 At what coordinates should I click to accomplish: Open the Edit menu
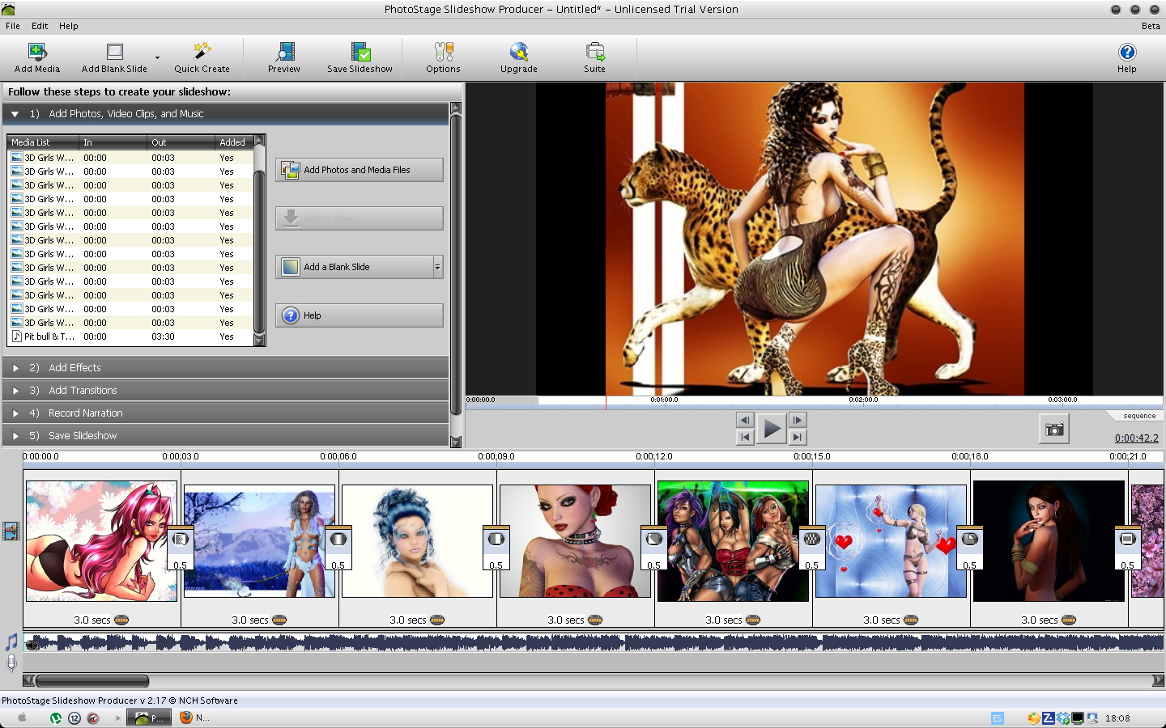40,26
